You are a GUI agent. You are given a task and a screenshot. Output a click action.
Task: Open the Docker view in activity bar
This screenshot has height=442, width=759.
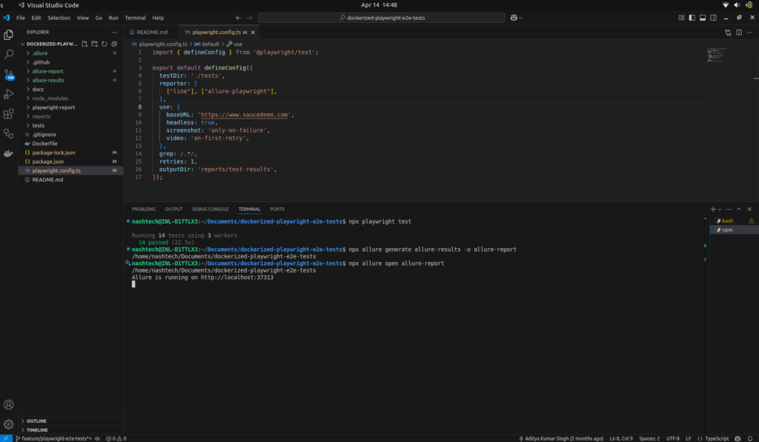click(x=9, y=153)
